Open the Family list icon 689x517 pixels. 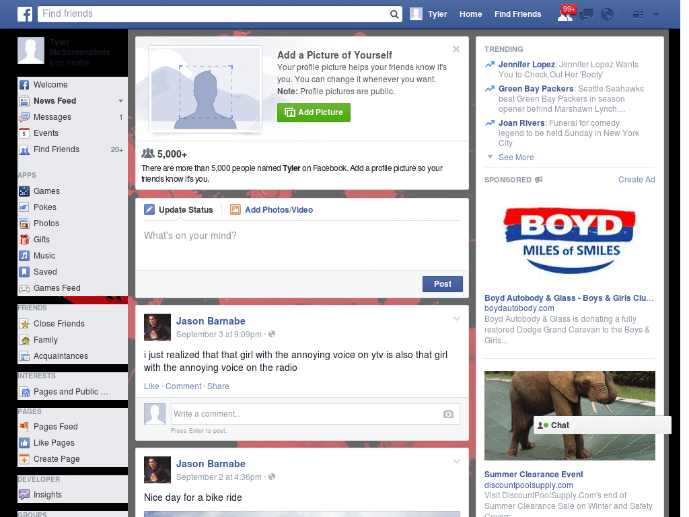(x=24, y=340)
